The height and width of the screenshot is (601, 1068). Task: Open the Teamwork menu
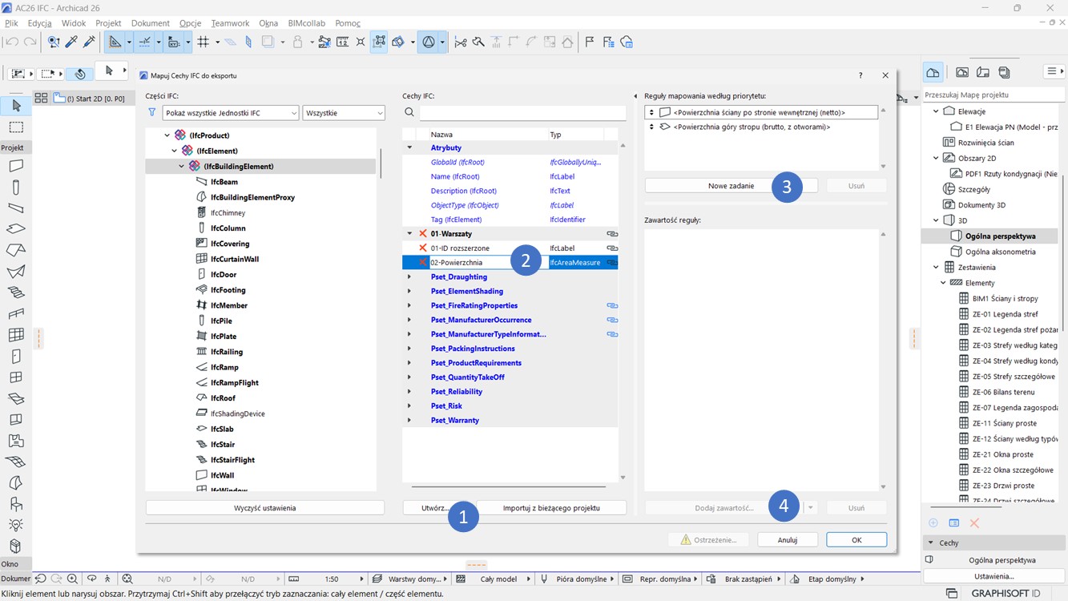[230, 23]
